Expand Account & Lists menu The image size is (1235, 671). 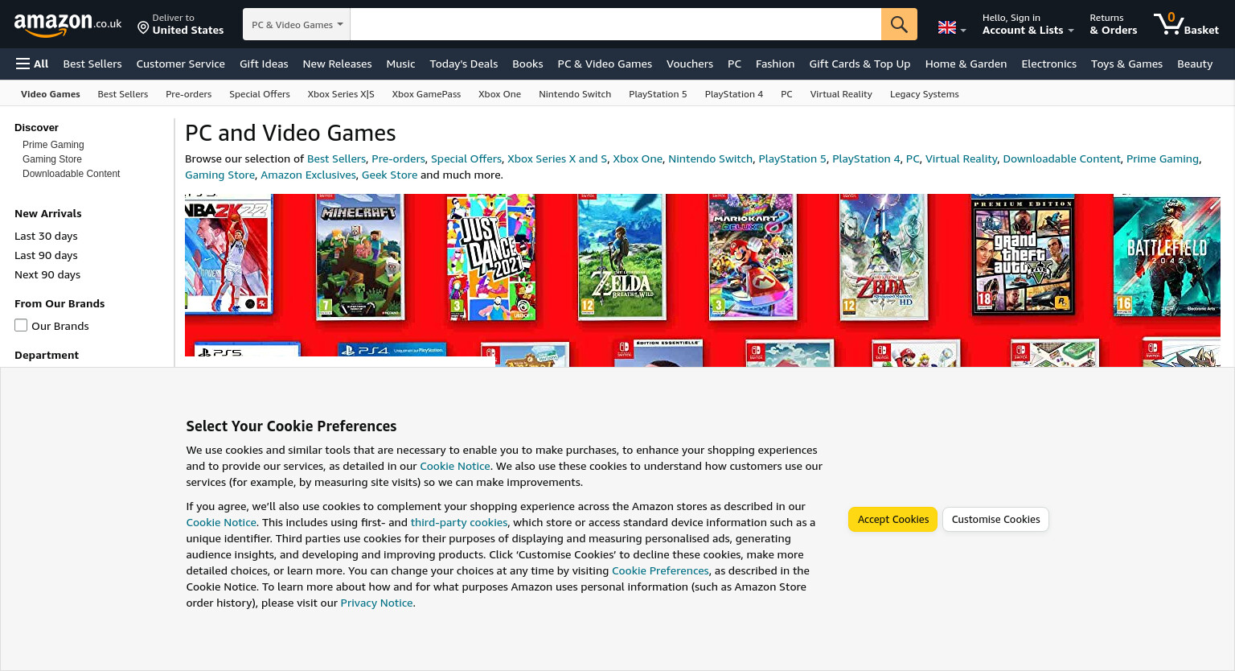[1028, 24]
